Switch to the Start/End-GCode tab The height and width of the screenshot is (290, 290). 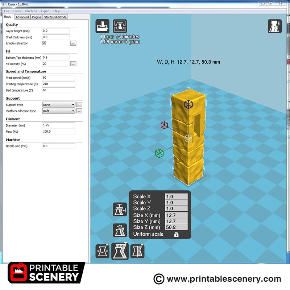click(55, 17)
